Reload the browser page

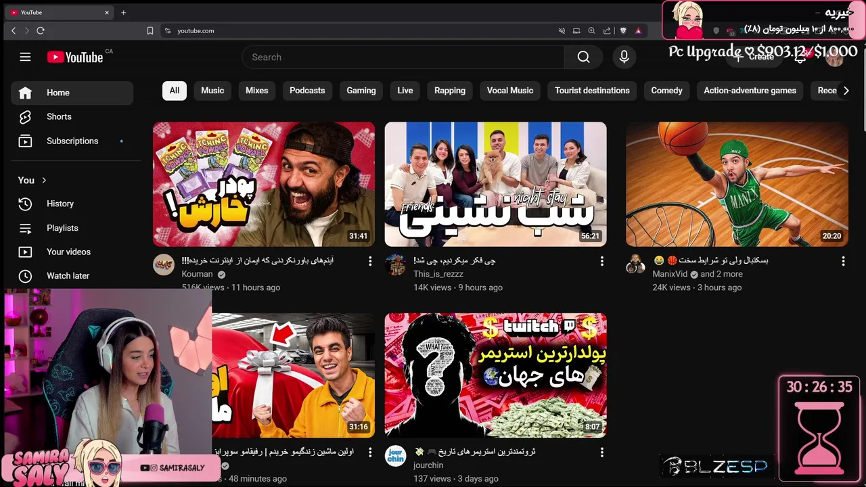(41, 30)
